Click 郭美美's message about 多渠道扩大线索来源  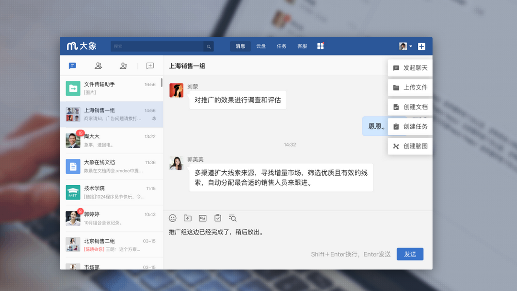(281, 178)
